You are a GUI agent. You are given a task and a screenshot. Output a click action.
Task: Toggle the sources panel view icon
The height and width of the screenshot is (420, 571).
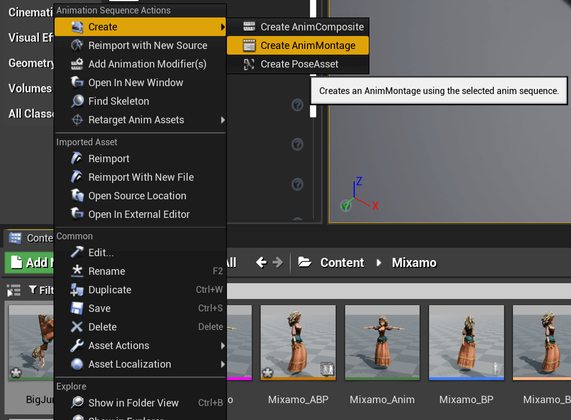(14, 291)
